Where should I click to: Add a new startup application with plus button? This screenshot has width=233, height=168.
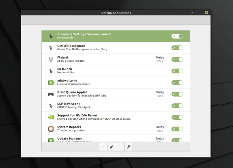[103, 147]
